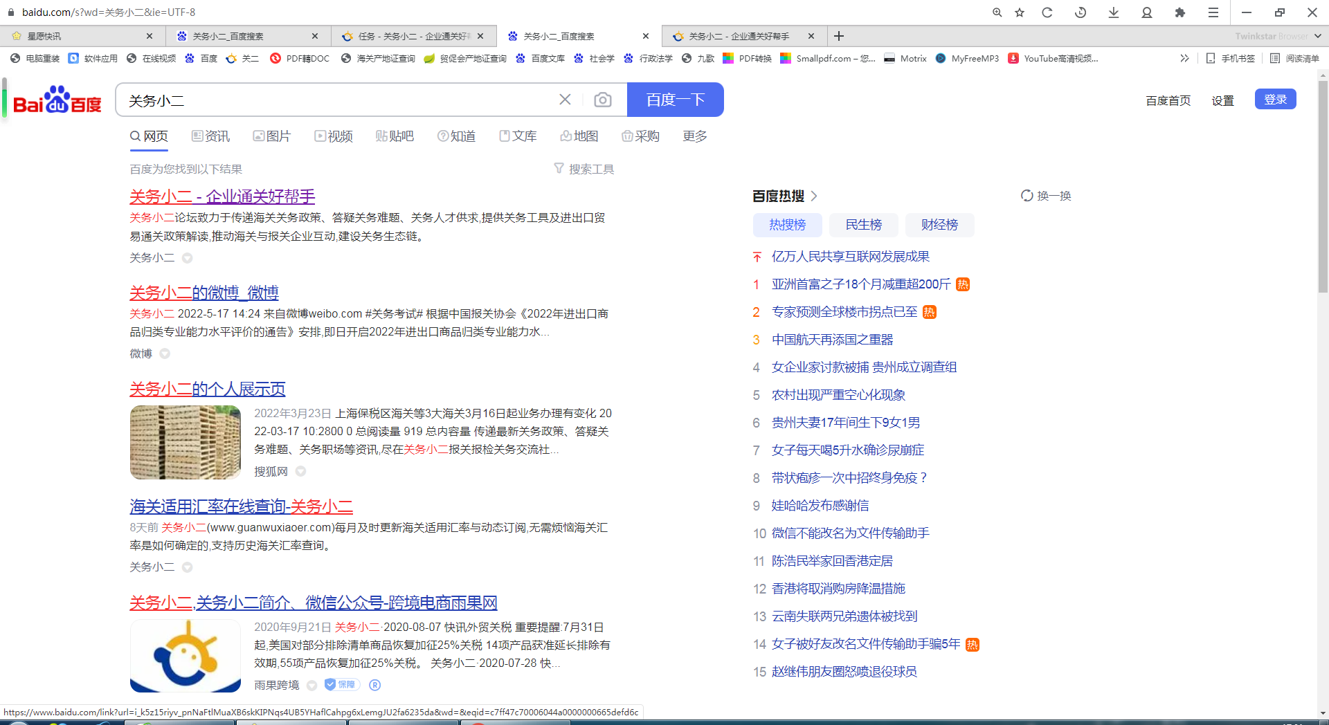Screen dimensions: 1329x725
Task: Open a new tab with plus icon
Action: pos(839,36)
